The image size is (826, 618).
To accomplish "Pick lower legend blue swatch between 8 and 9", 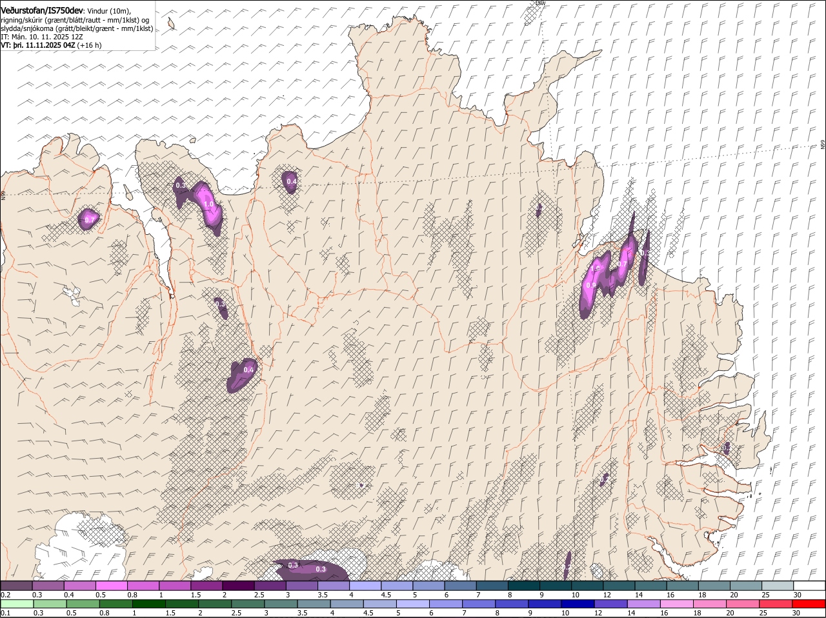I will click(x=512, y=604).
